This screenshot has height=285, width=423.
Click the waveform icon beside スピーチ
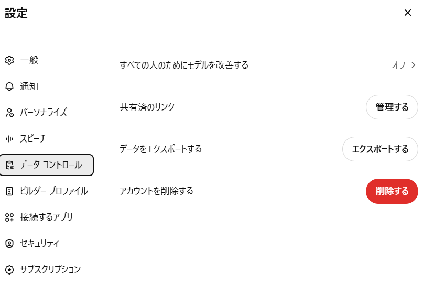coord(9,139)
